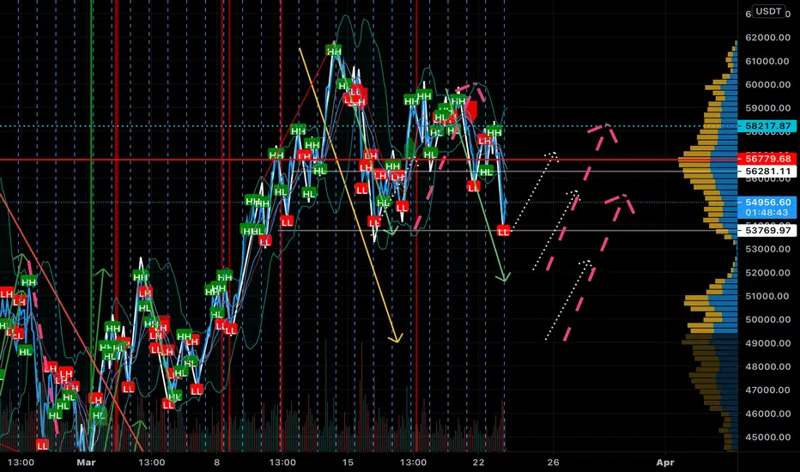Click the Mar label on the time axis
Image resolution: width=800 pixels, height=472 pixels.
coord(86,463)
